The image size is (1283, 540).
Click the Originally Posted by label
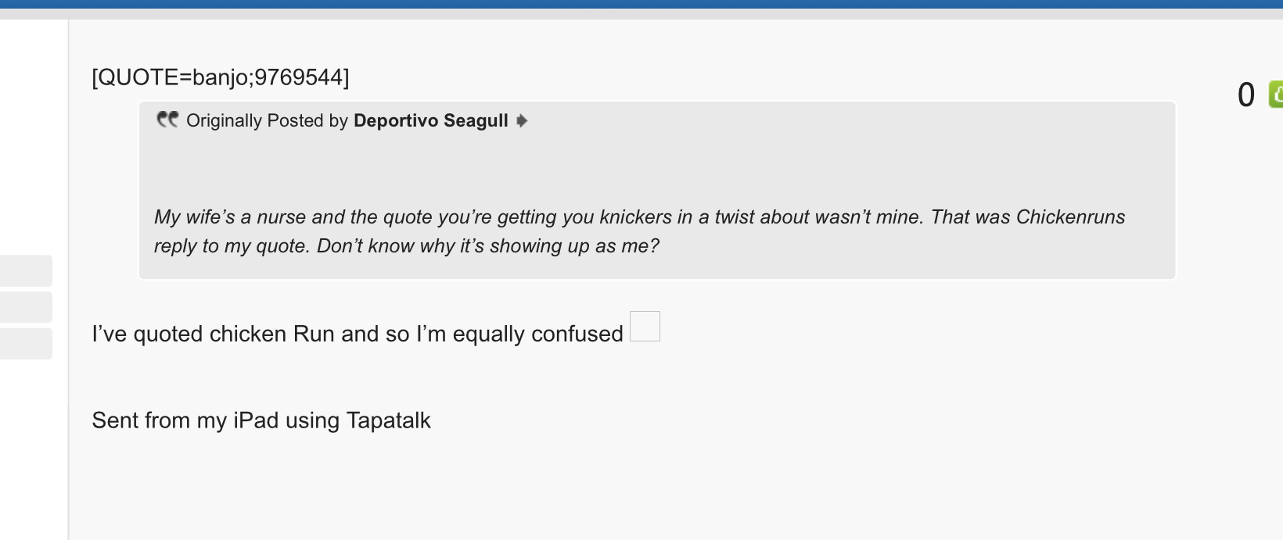coord(267,120)
